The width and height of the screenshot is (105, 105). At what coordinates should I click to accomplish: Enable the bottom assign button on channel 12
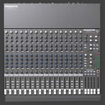[62, 87]
